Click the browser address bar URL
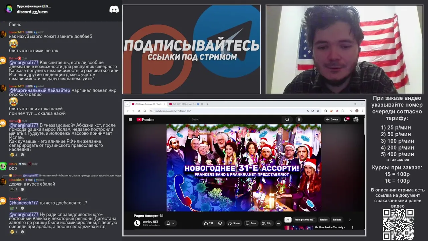This screenshot has width=428, height=241. coord(173,111)
